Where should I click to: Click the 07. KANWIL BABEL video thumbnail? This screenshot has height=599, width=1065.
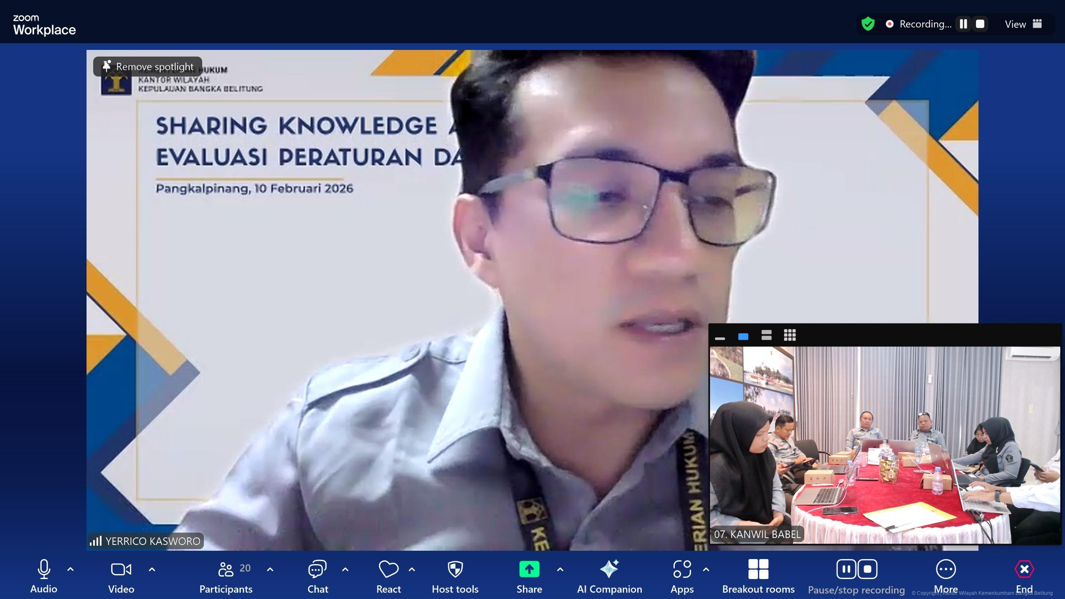pyautogui.click(x=884, y=445)
